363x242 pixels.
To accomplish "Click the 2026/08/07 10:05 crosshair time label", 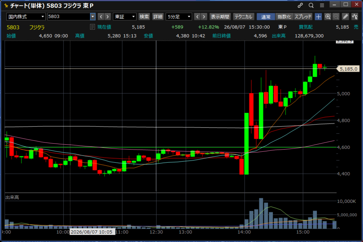I will (92, 232).
